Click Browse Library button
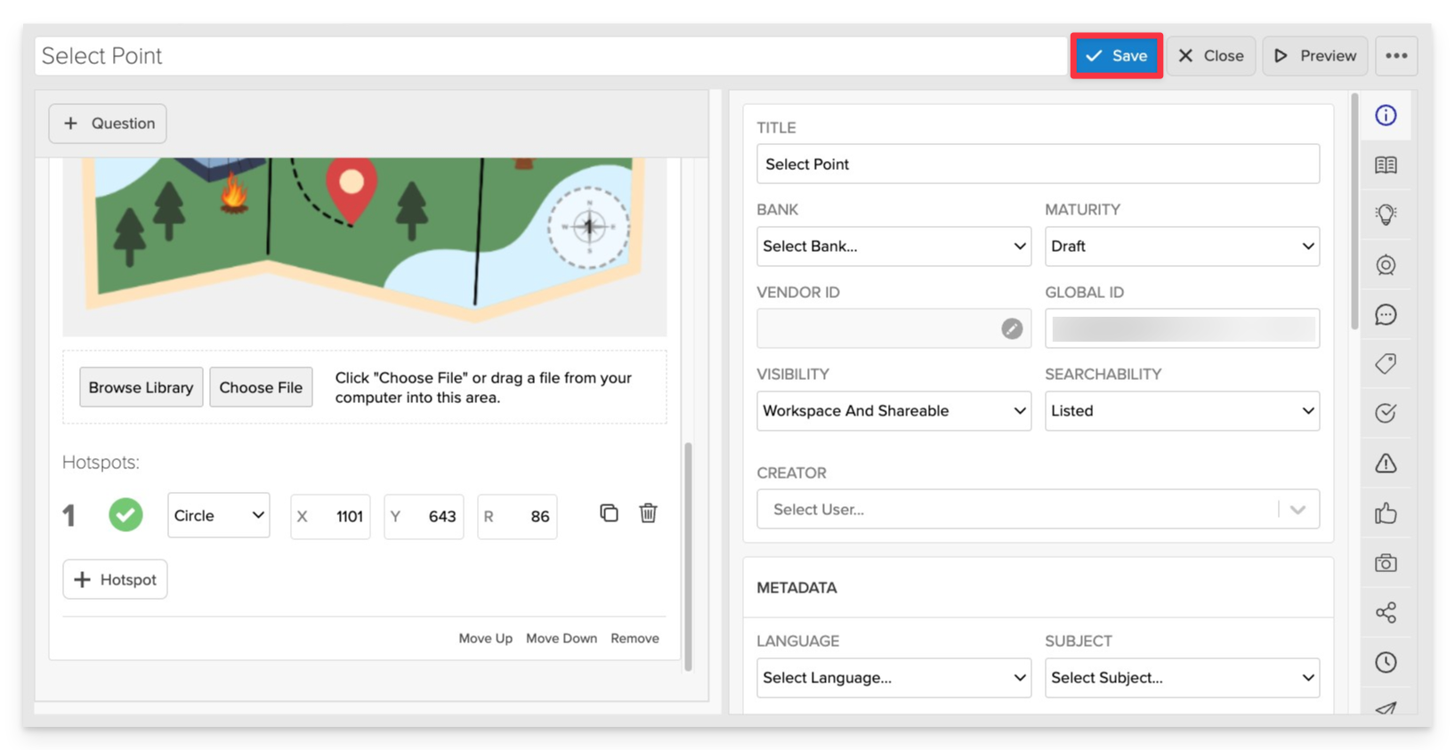The height and width of the screenshot is (750, 1455). coord(141,387)
